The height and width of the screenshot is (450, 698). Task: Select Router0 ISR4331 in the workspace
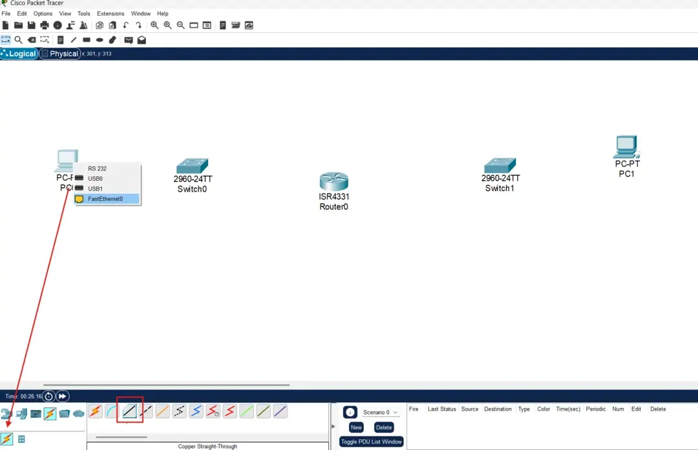pos(334,181)
